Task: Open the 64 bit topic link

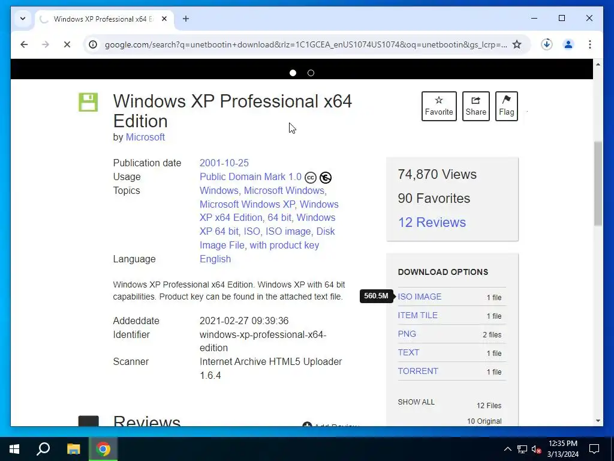Action: (279, 217)
